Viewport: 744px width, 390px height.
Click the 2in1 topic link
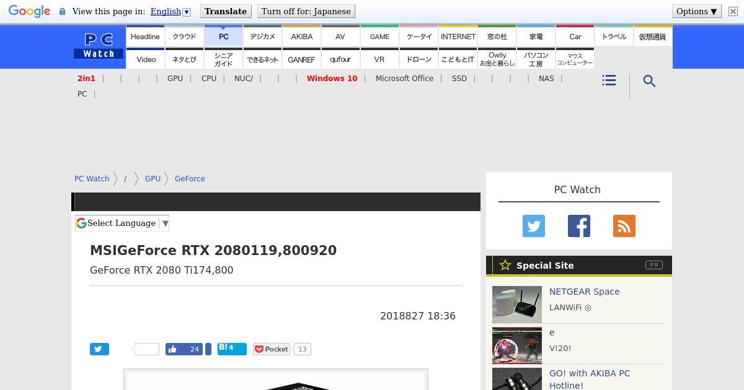coord(86,79)
